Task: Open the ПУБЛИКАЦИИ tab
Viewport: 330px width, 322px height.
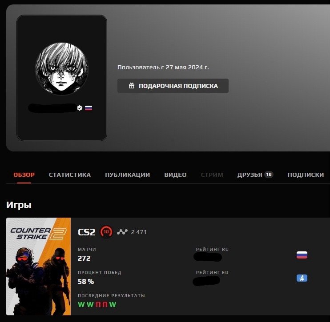Action: tap(127, 175)
